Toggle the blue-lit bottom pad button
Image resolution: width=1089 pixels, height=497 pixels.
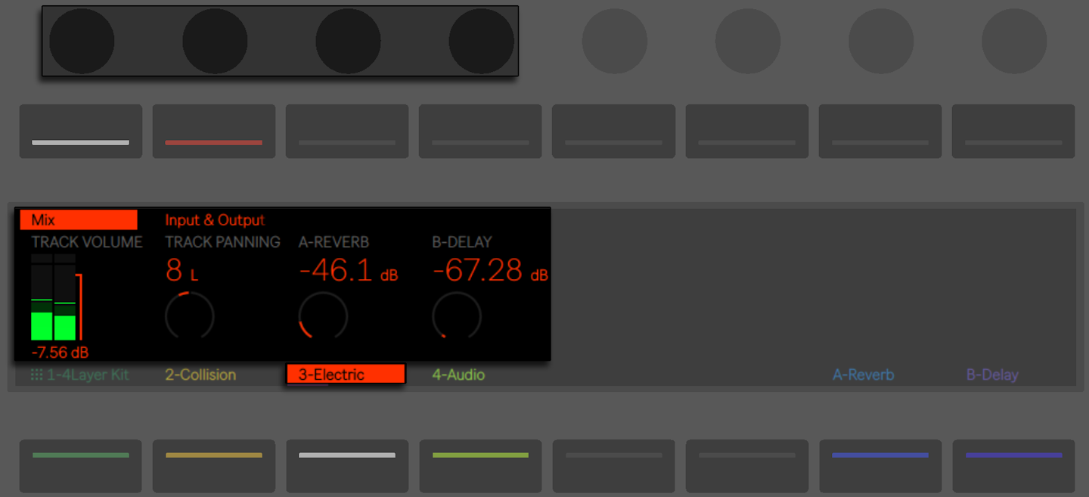point(880,466)
